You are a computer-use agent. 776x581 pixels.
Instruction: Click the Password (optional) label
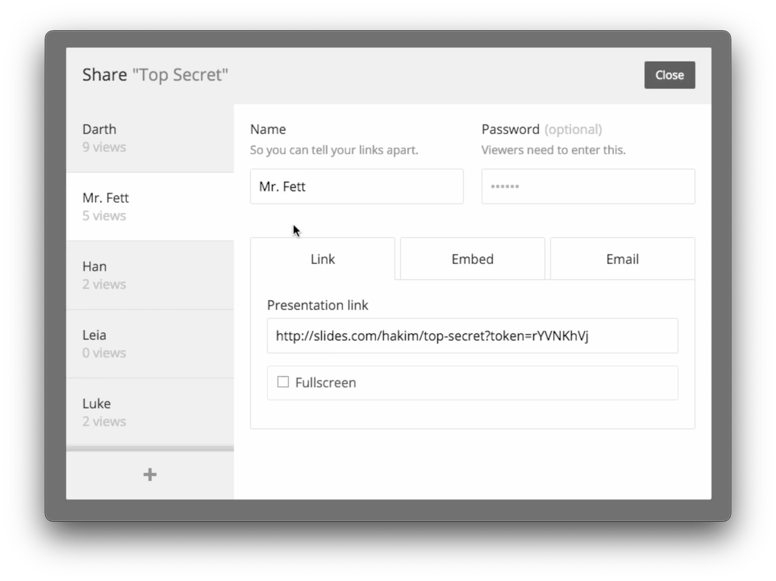(x=542, y=130)
